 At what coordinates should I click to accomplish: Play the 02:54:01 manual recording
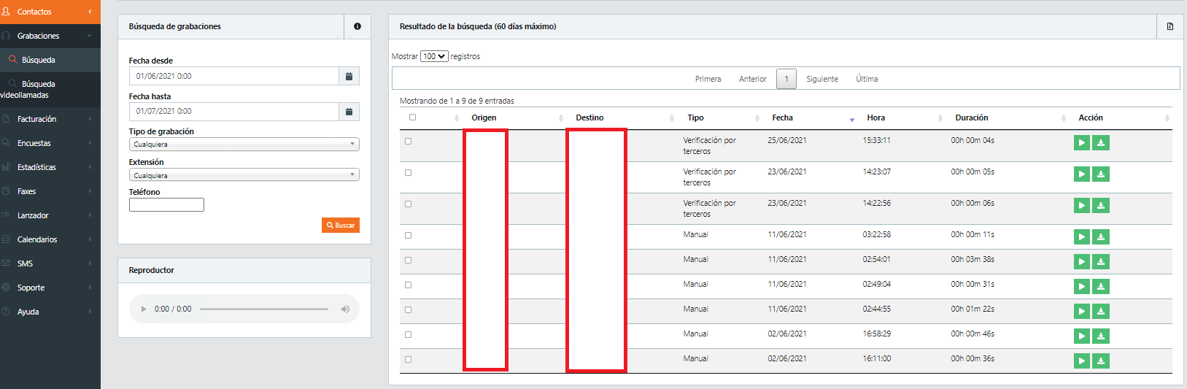(1081, 262)
